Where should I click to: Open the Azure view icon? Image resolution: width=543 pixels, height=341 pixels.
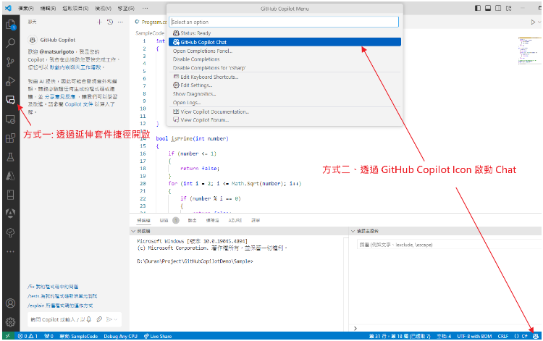pyautogui.click(x=10, y=175)
